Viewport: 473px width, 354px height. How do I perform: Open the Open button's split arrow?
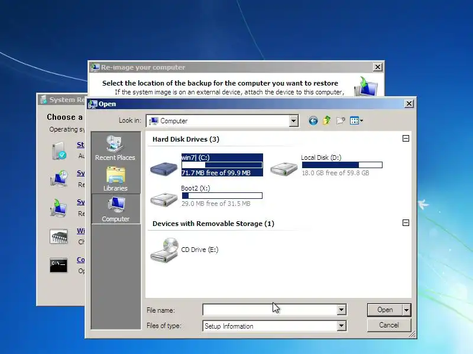tap(407, 310)
